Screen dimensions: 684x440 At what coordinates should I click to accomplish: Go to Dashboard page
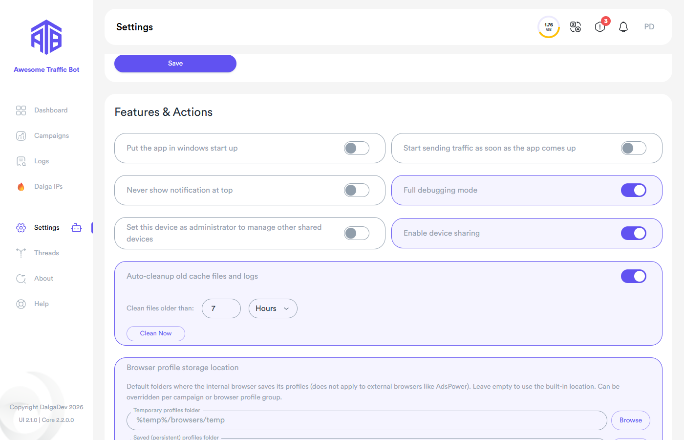point(51,110)
